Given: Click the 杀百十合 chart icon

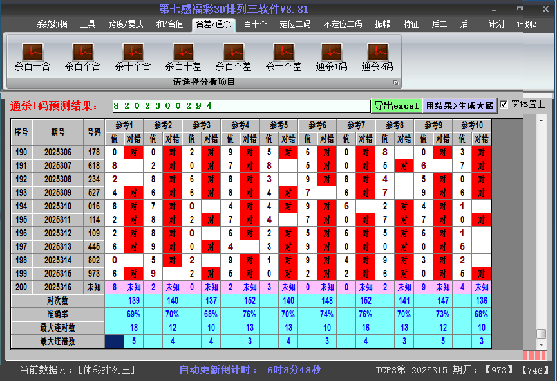Looking at the screenshot, I should tap(32, 51).
